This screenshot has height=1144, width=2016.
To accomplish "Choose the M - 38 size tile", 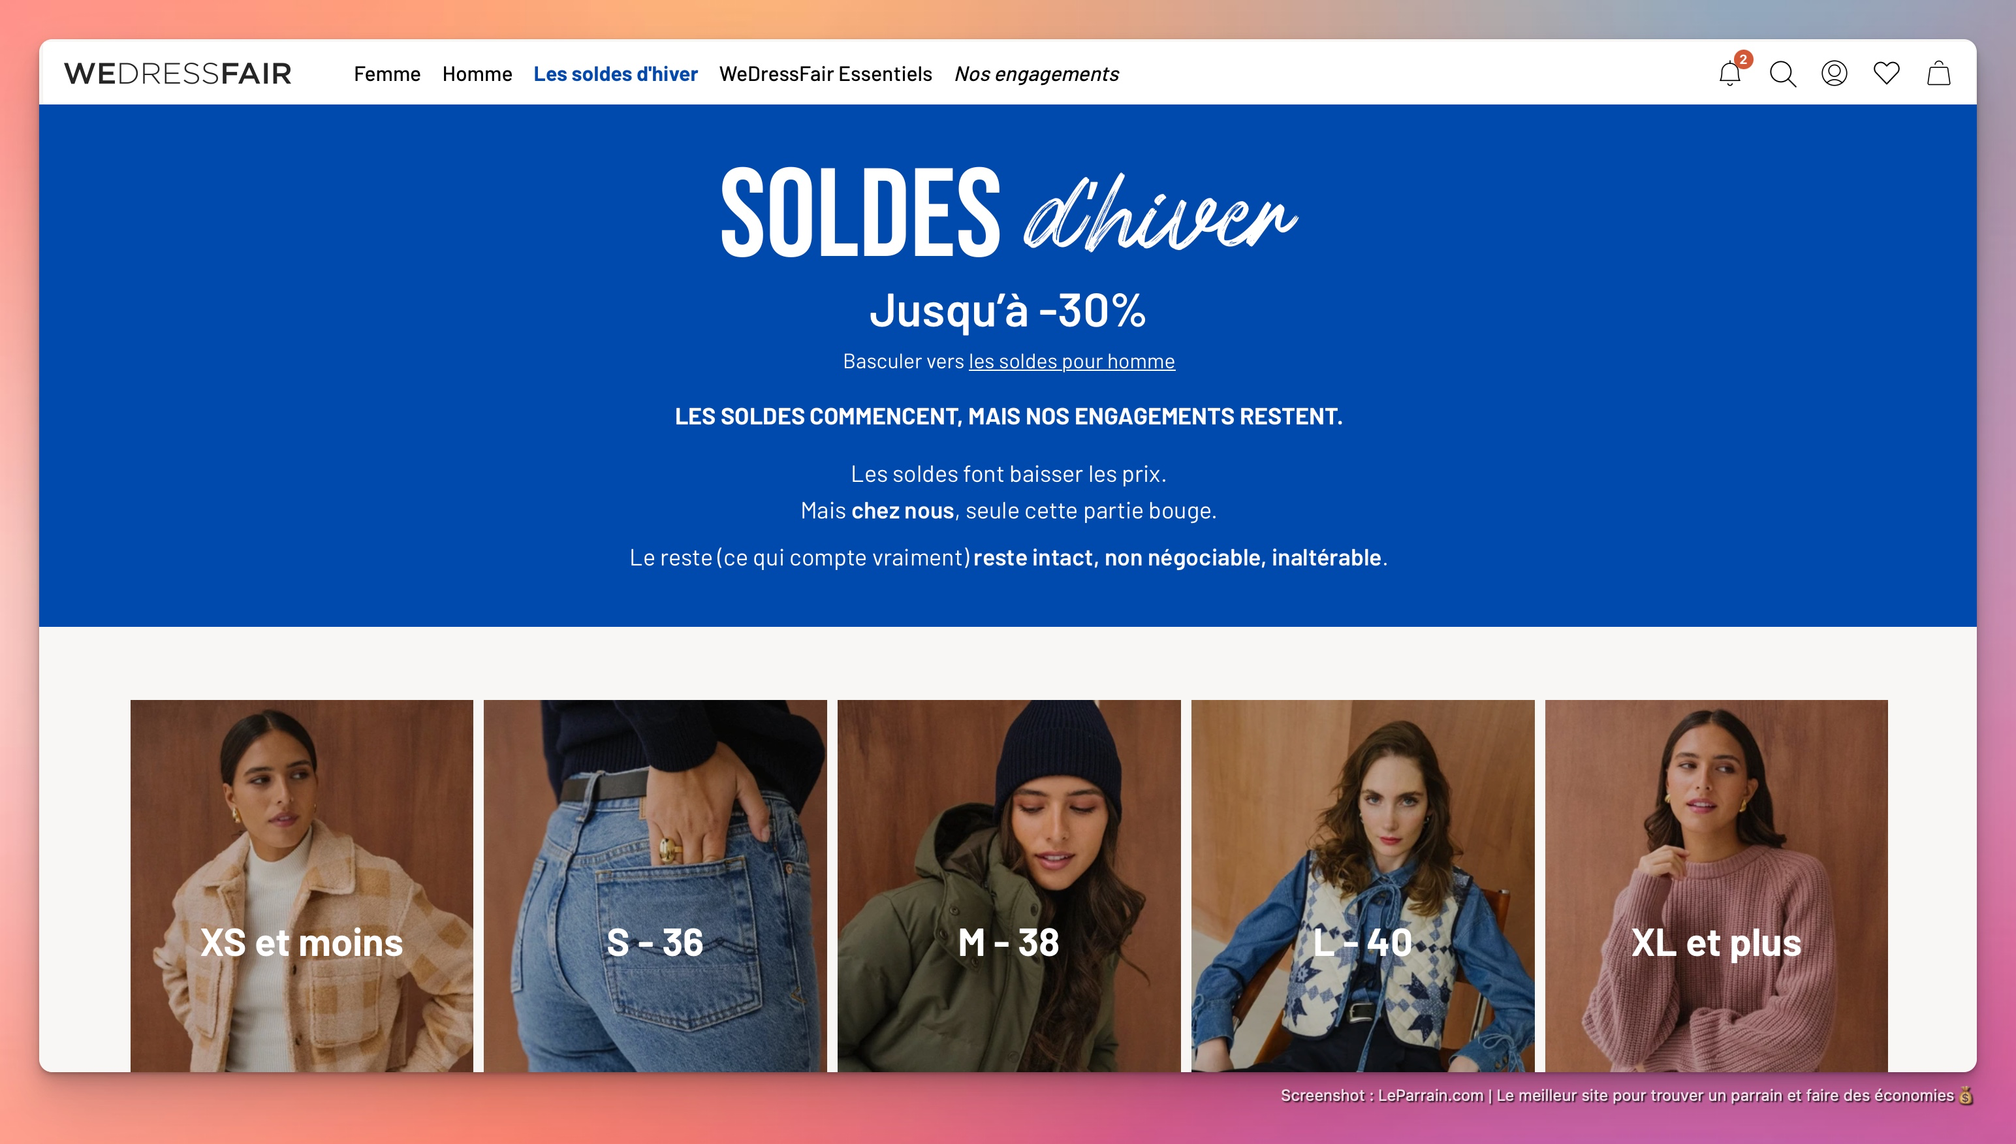I will click(x=1009, y=885).
